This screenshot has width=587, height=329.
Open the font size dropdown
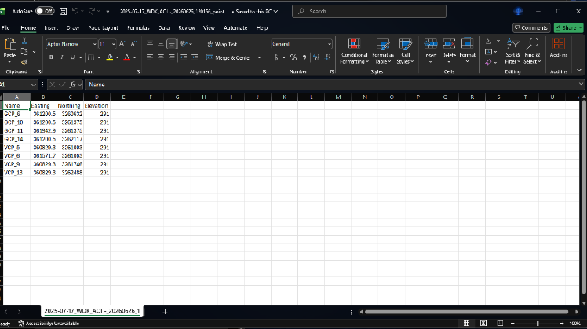(x=114, y=44)
